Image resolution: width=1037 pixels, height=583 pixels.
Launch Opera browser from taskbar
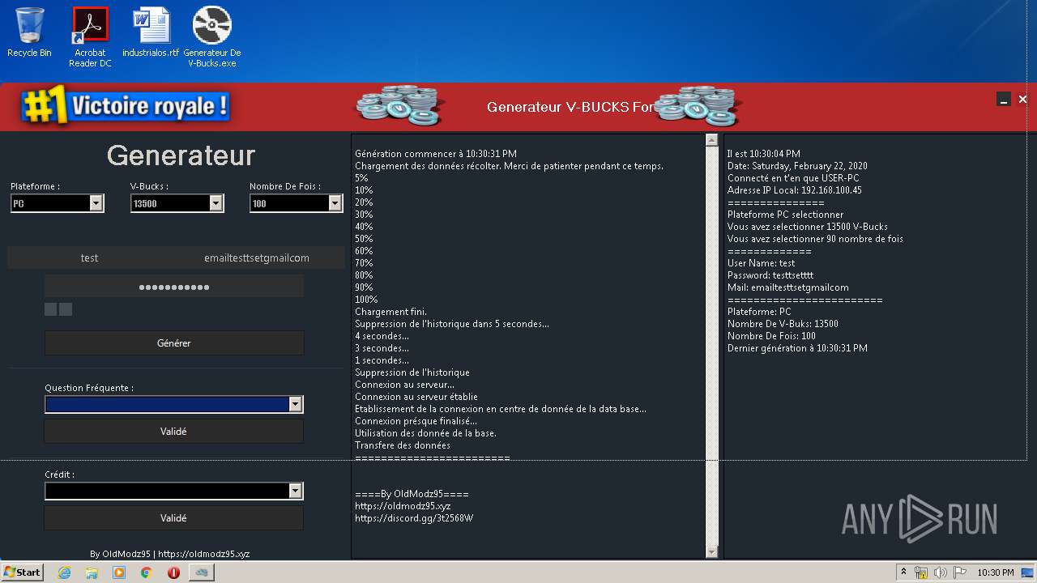coord(173,572)
